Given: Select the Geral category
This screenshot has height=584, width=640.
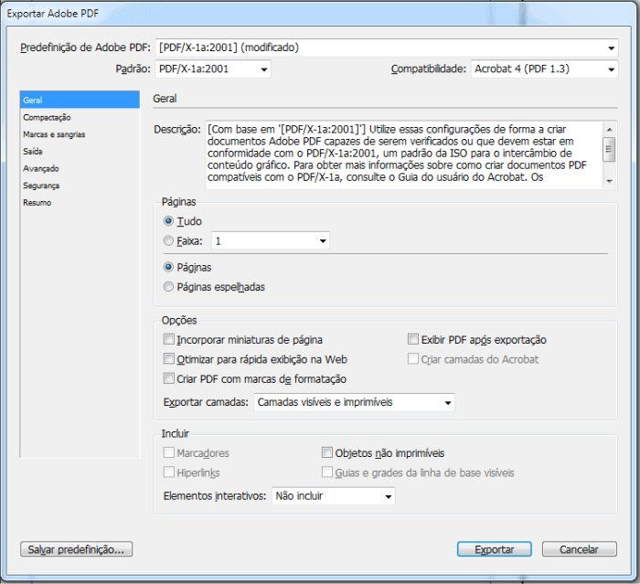Looking at the screenshot, I should (80, 100).
